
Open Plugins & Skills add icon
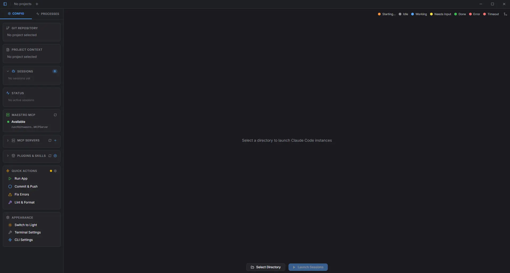pos(55,156)
